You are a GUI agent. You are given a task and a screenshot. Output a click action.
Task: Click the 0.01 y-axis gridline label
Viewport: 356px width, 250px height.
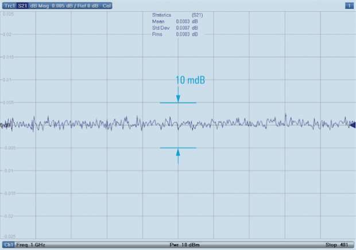coord(6,80)
